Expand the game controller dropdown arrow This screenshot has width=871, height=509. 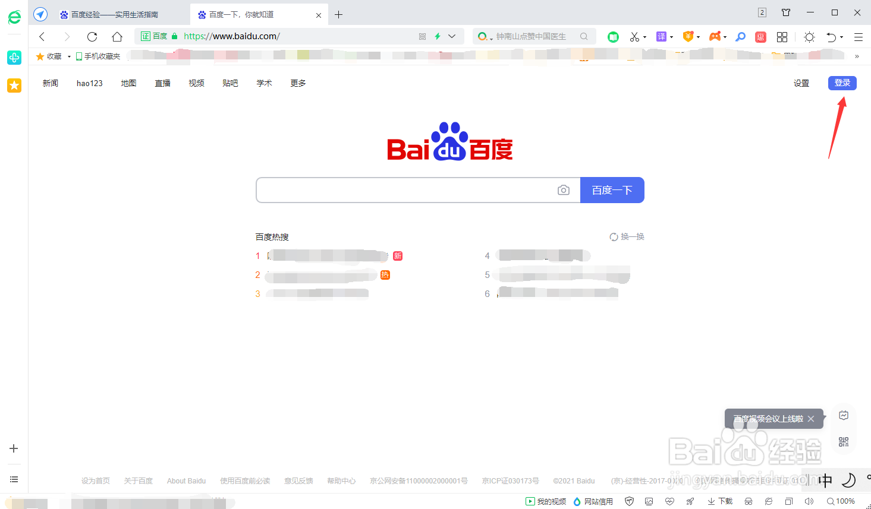725,37
